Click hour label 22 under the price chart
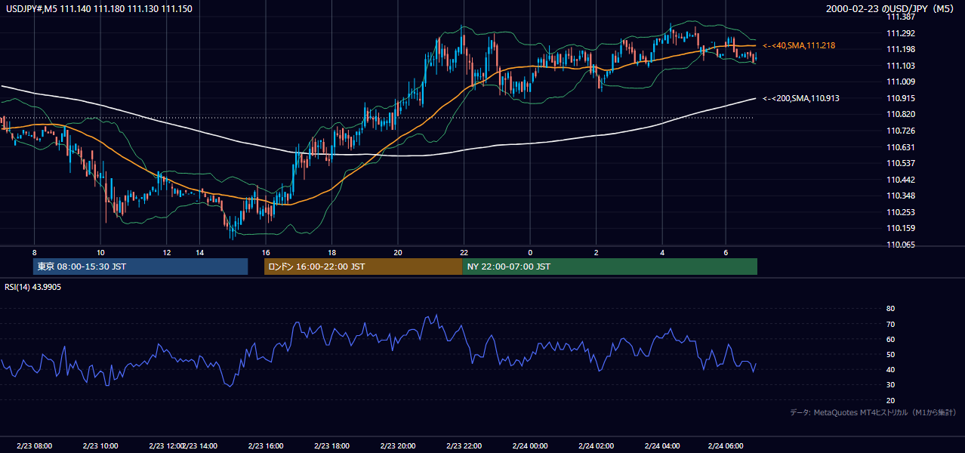Screen dimensions: 965x453 click(x=464, y=252)
